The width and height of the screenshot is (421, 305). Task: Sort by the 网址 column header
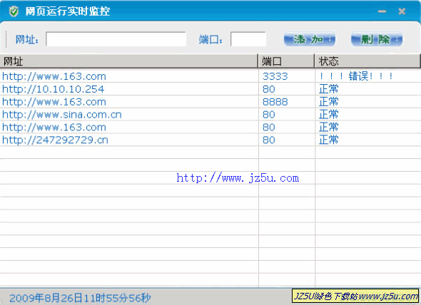[x=129, y=61]
